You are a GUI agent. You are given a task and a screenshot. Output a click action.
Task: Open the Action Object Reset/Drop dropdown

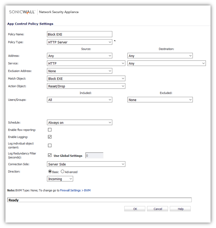86,86
